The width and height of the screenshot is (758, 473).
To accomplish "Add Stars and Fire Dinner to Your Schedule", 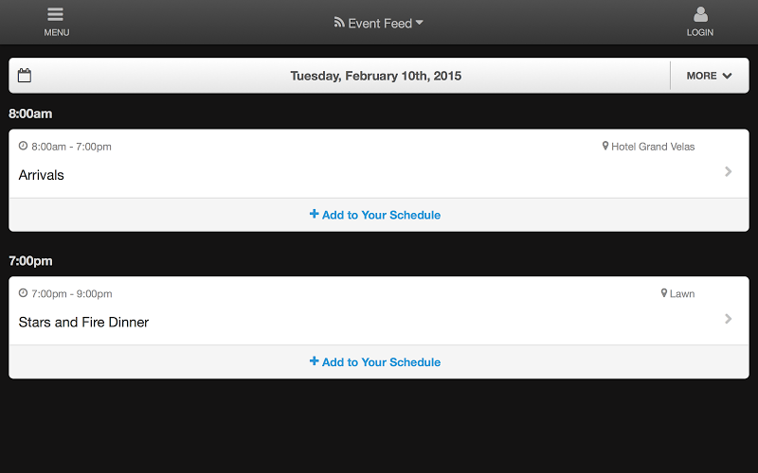I will [375, 362].
